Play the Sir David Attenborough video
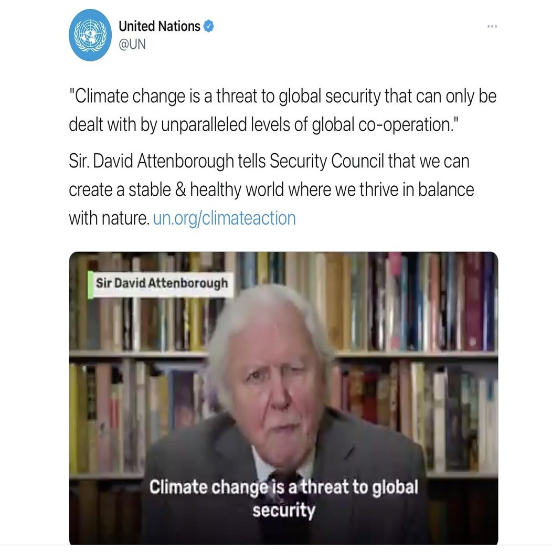The height and width of the screenshot is (552, 552). click(x=283, y=398)
